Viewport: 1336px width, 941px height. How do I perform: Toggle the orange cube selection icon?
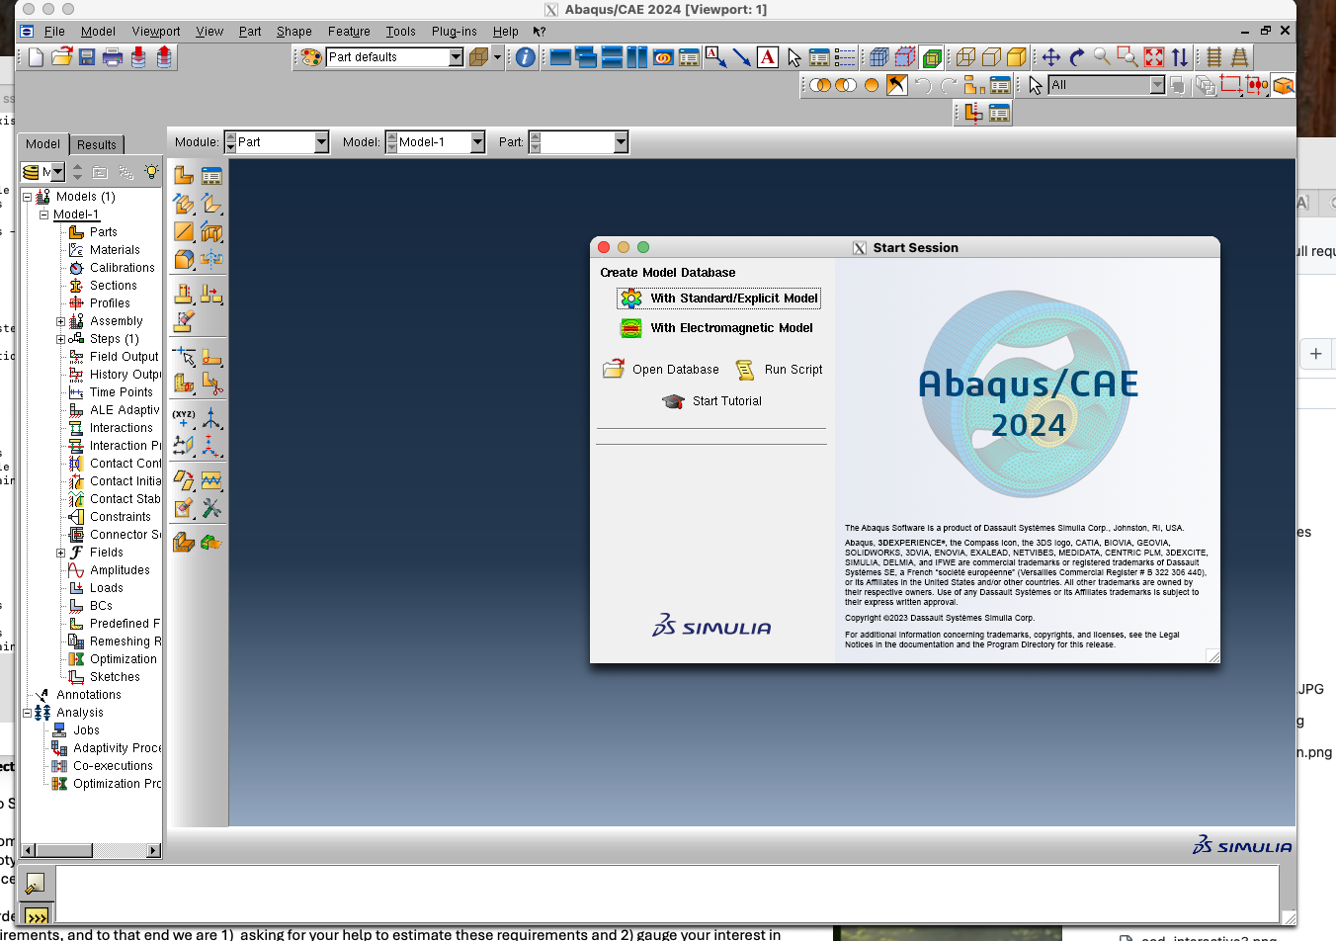click(x=1283, y=85)
